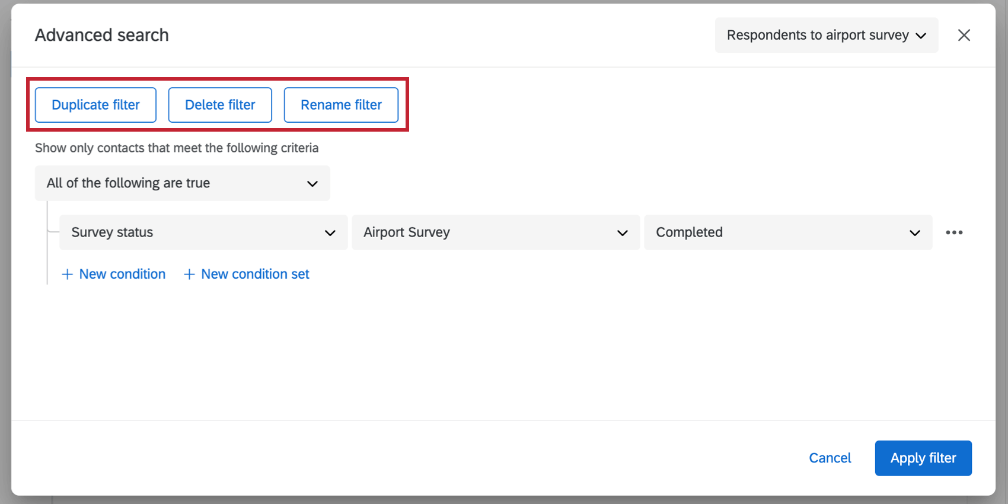
Task: Add a New condition
Action: [x=122, y=275]
